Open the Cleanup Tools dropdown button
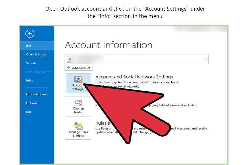Screen dimensions: 248x165 point(78,107)
